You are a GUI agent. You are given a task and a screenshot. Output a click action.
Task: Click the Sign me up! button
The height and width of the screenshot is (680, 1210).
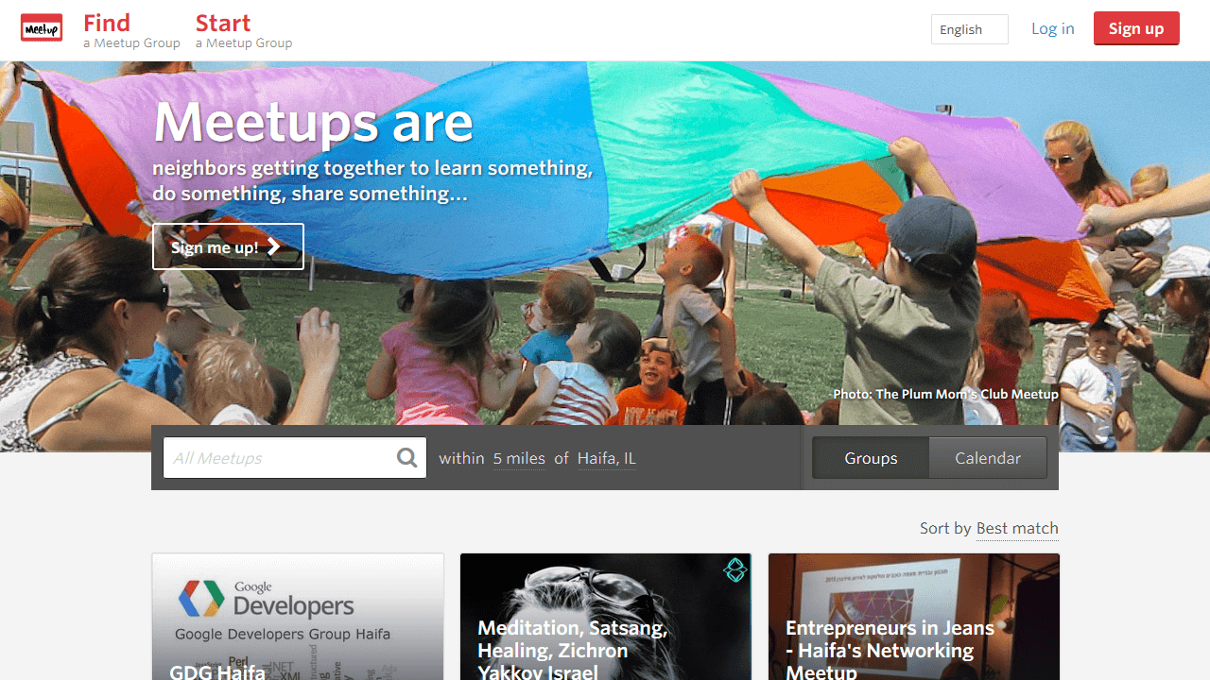point(228,246)
